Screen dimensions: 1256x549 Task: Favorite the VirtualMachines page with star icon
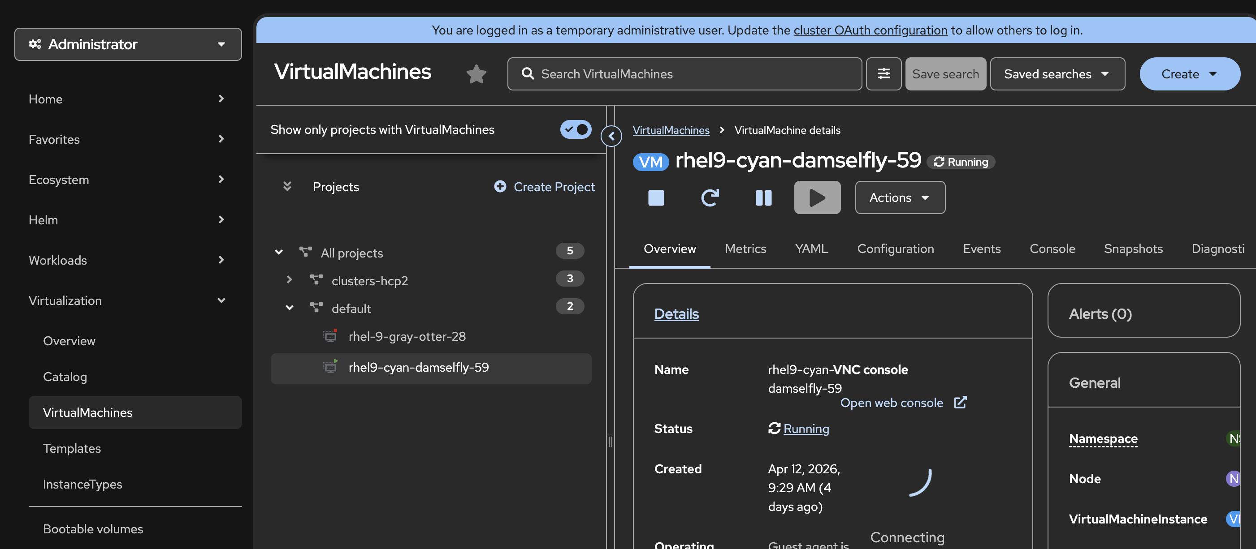[476, 74]
